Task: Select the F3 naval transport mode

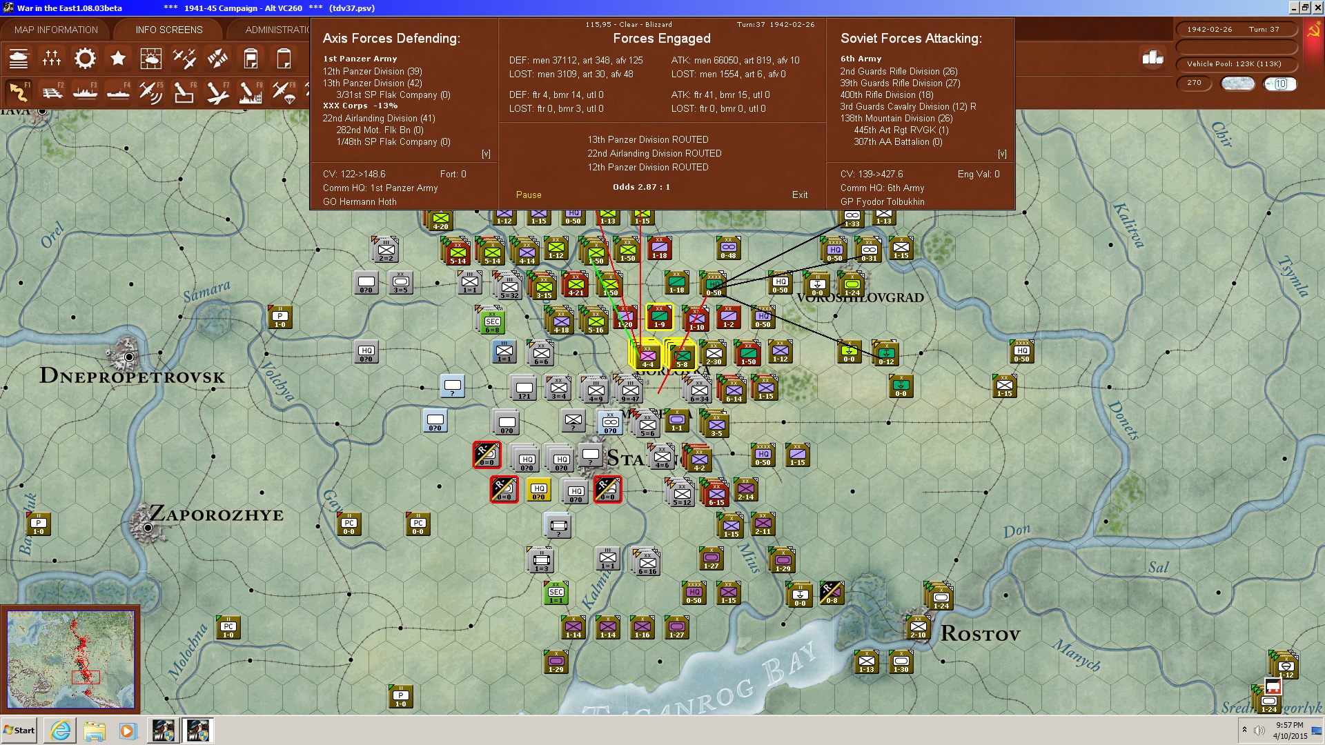Action: point(85,92)
